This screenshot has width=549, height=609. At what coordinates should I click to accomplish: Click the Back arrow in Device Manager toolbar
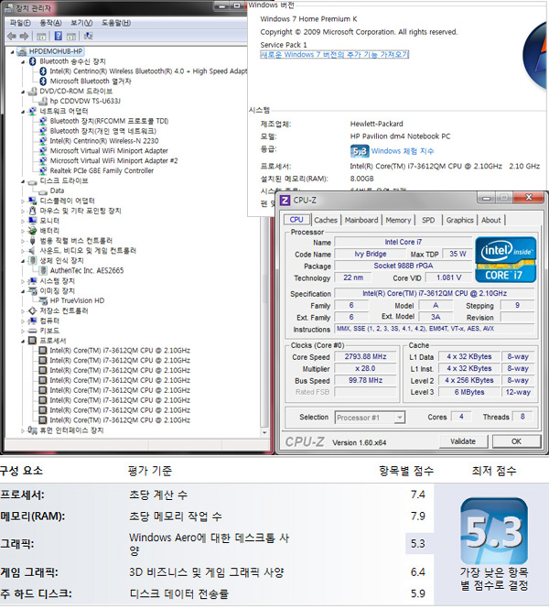(x=10, y=36)
